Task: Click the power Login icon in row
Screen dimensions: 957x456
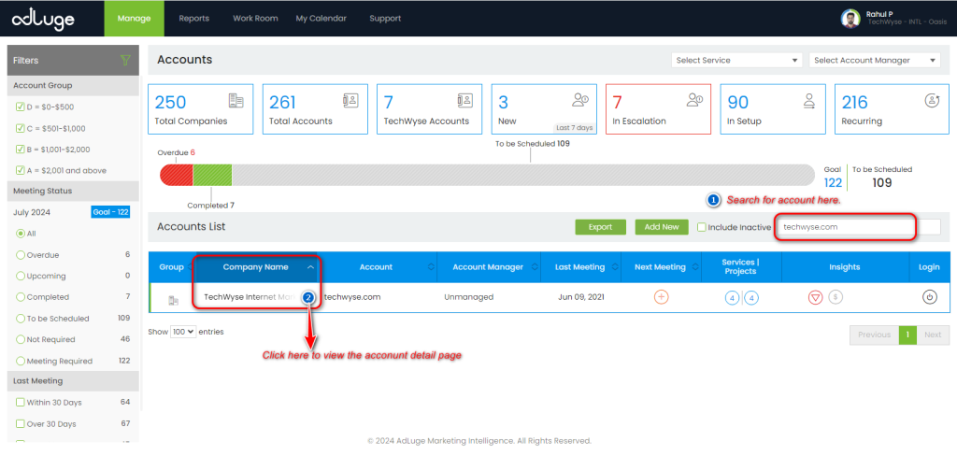Action: click(x=929, y=297)
